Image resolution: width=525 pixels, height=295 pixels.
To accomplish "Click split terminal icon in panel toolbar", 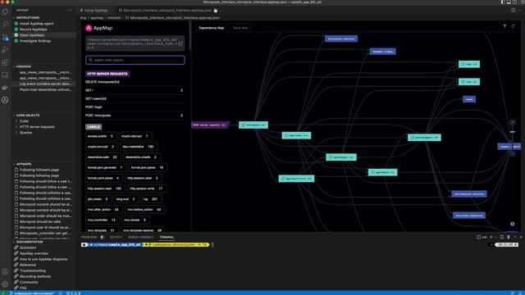I will 501,237.
